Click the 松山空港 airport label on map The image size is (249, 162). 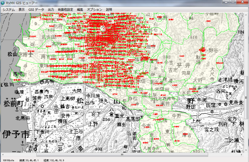[x=15, y=54]
